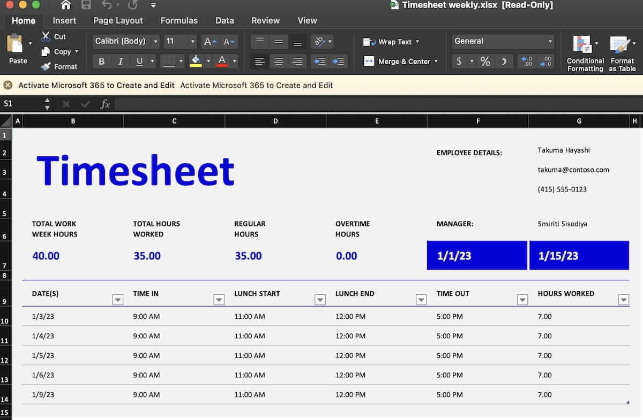Dismiss the Activate Microsoft 365 banner

pyautogui.click(x=8, y=85)
